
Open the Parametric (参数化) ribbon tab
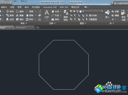click(4, 7)
